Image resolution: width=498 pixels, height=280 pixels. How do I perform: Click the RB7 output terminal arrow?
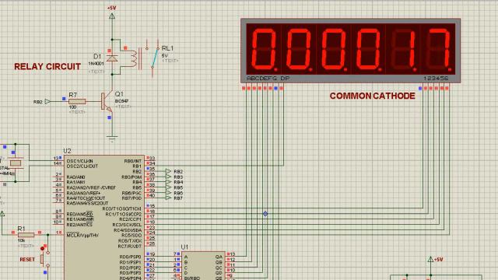pos(168,198)
